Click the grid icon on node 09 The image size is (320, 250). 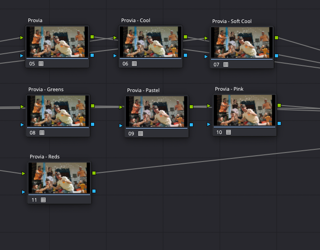[141, 134]
